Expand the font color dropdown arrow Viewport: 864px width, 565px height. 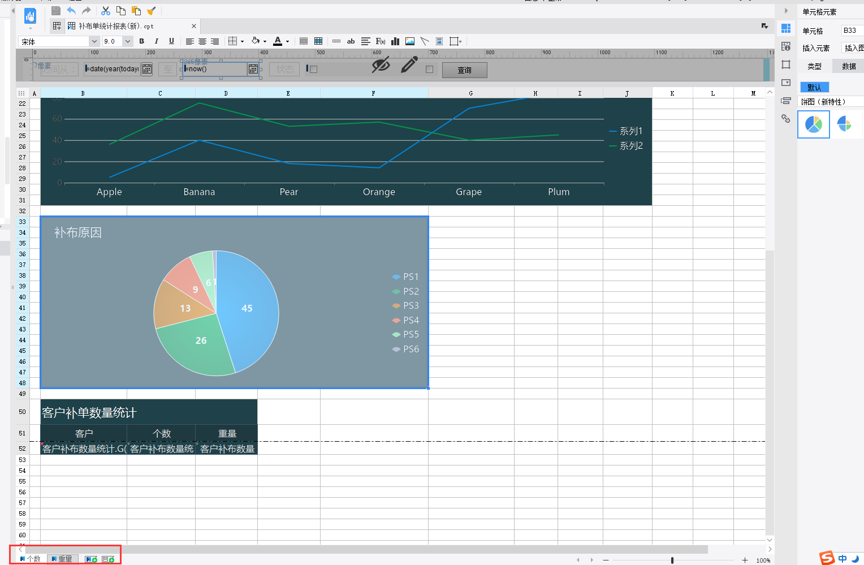coord(287,41)
